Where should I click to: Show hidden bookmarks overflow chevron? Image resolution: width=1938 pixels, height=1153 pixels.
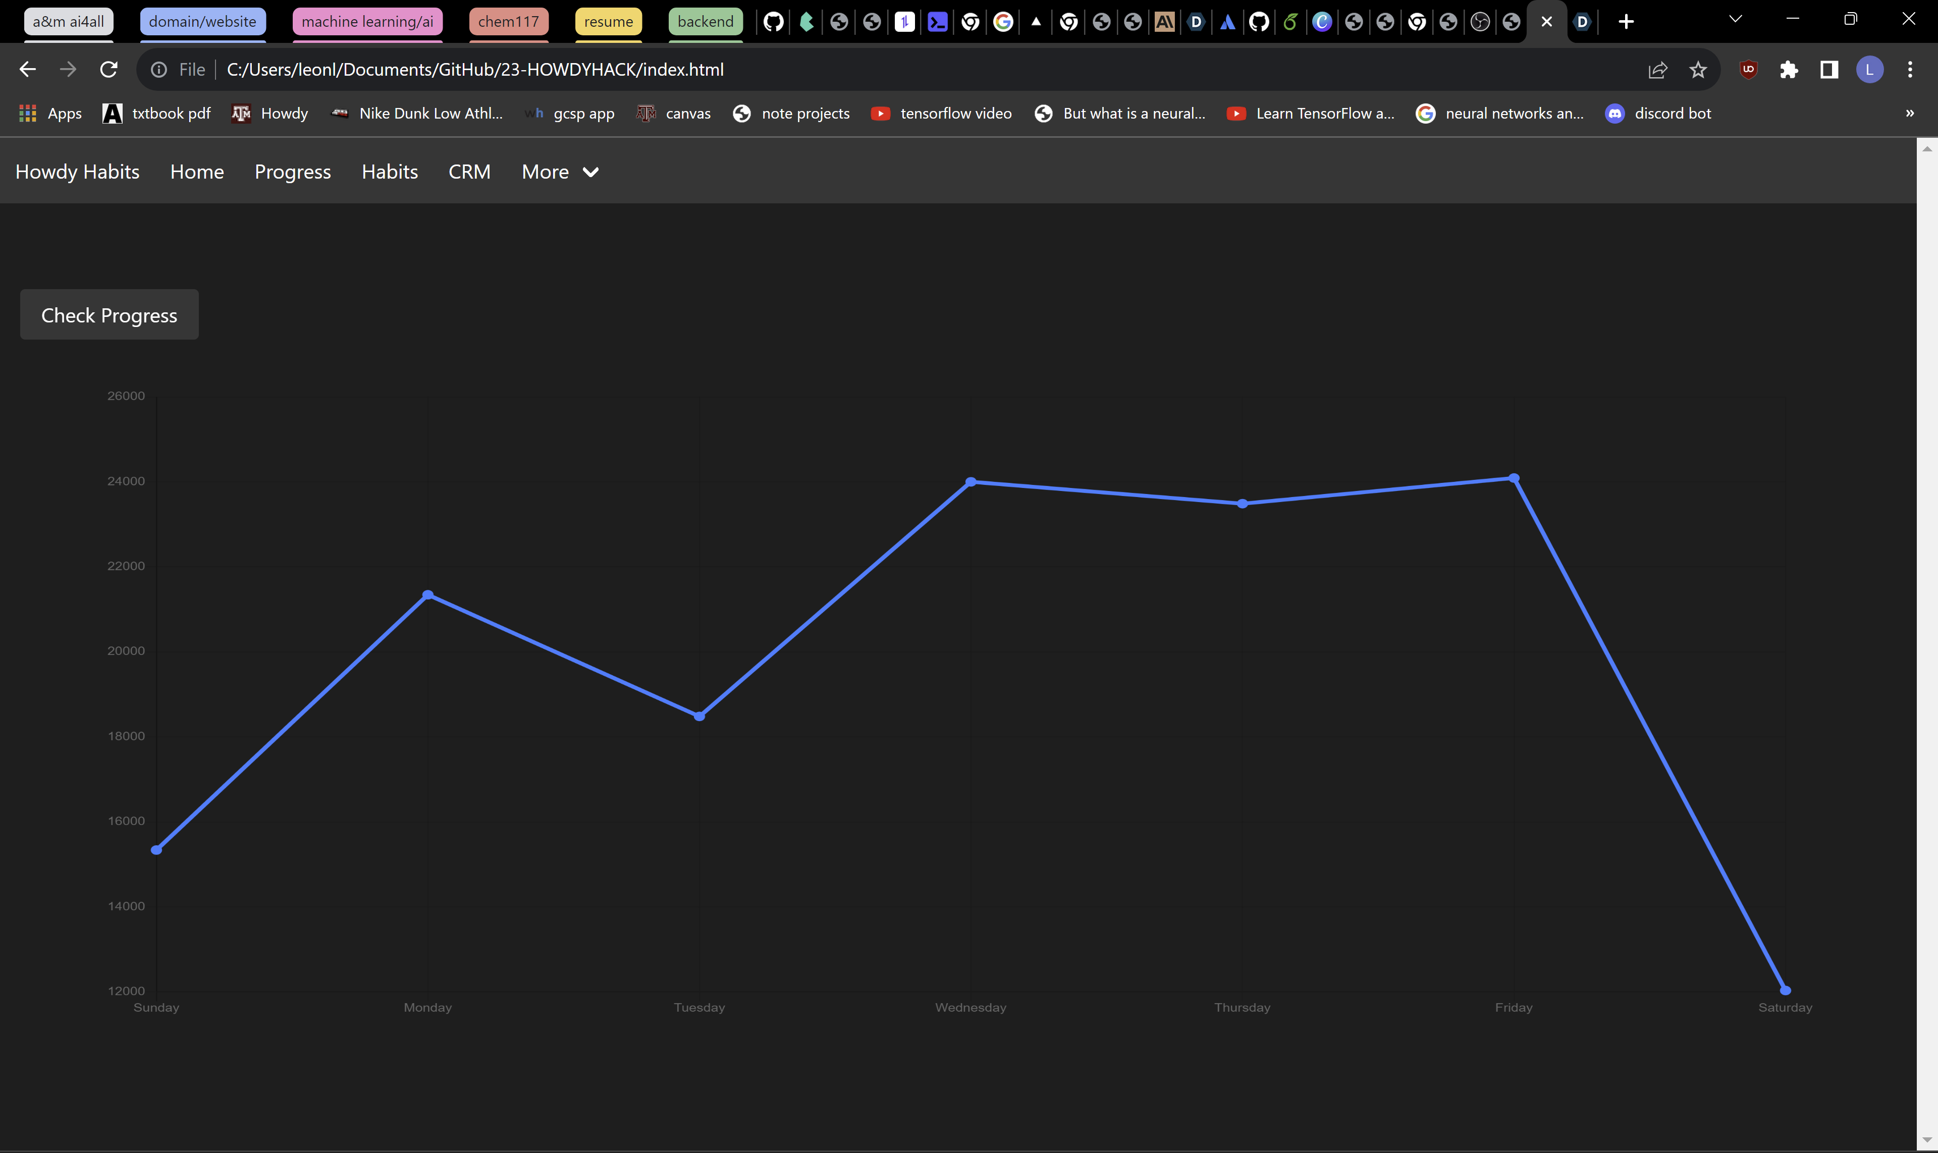click(x=1910, y=114)
